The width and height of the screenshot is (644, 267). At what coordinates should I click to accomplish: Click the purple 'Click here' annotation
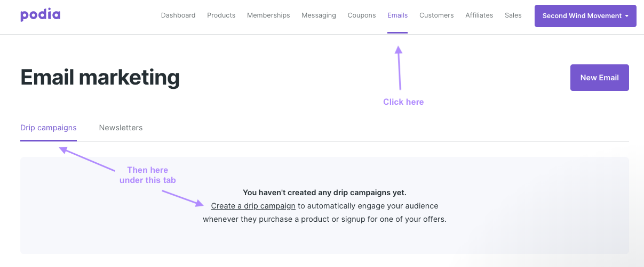pos(403,102)
